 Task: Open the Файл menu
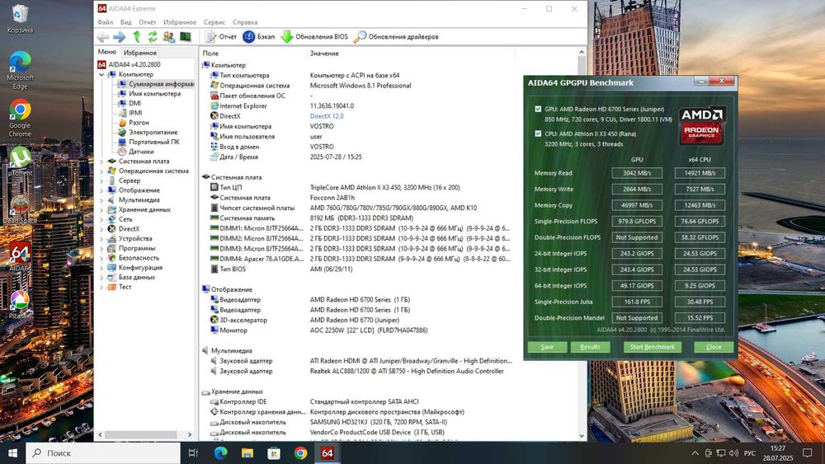point(106,22)
